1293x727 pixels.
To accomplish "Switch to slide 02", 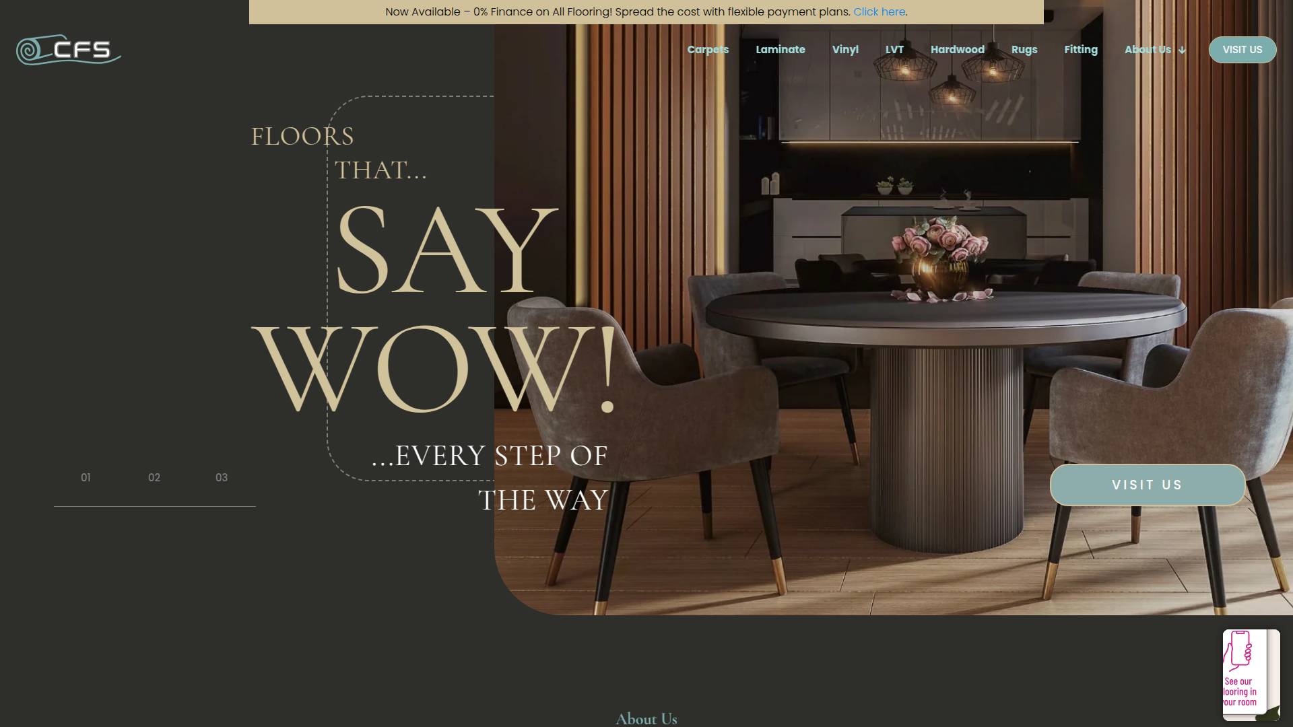I will point(154,477).
